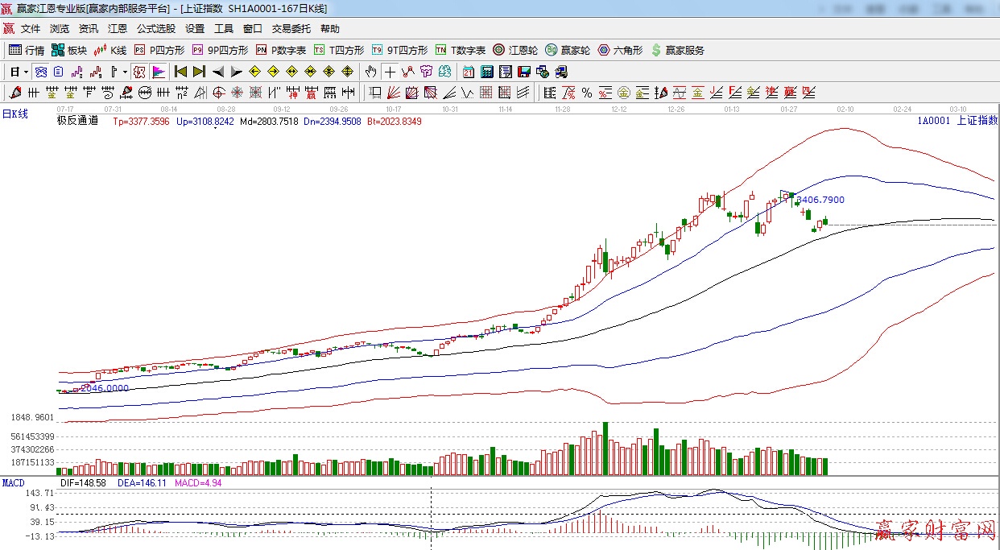
Task: Click the percent (%) drawing tool
Action: tap(587, 93)
